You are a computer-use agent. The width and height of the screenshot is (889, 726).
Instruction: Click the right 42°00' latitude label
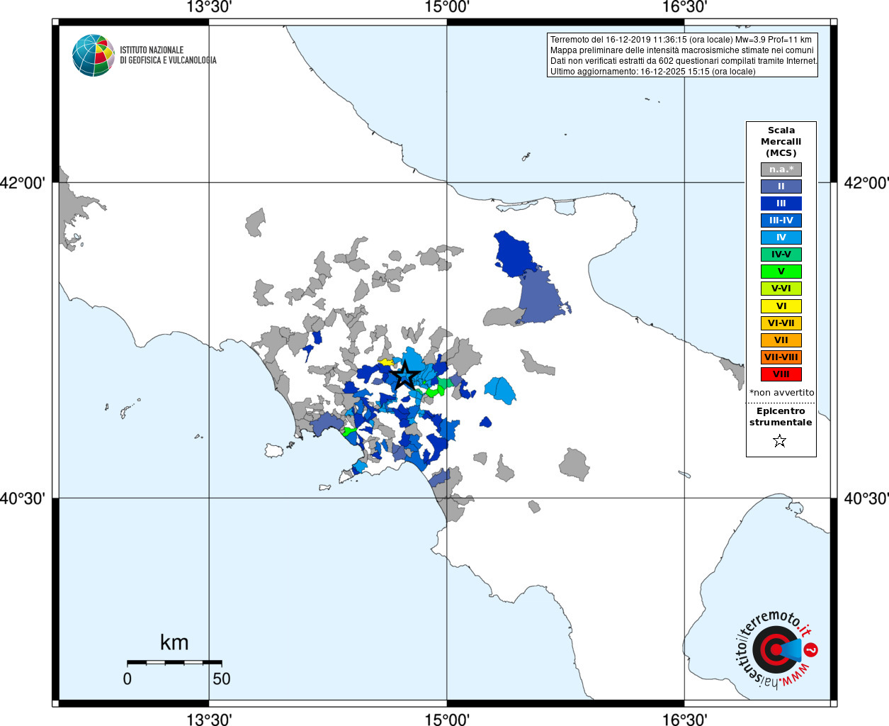(x=866, y=183)
